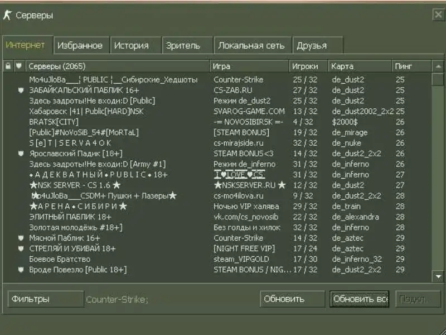The width and height of the screenshot is (446, 335).
Task: Sort by VAC shield column icon
Action: (19, 66)
